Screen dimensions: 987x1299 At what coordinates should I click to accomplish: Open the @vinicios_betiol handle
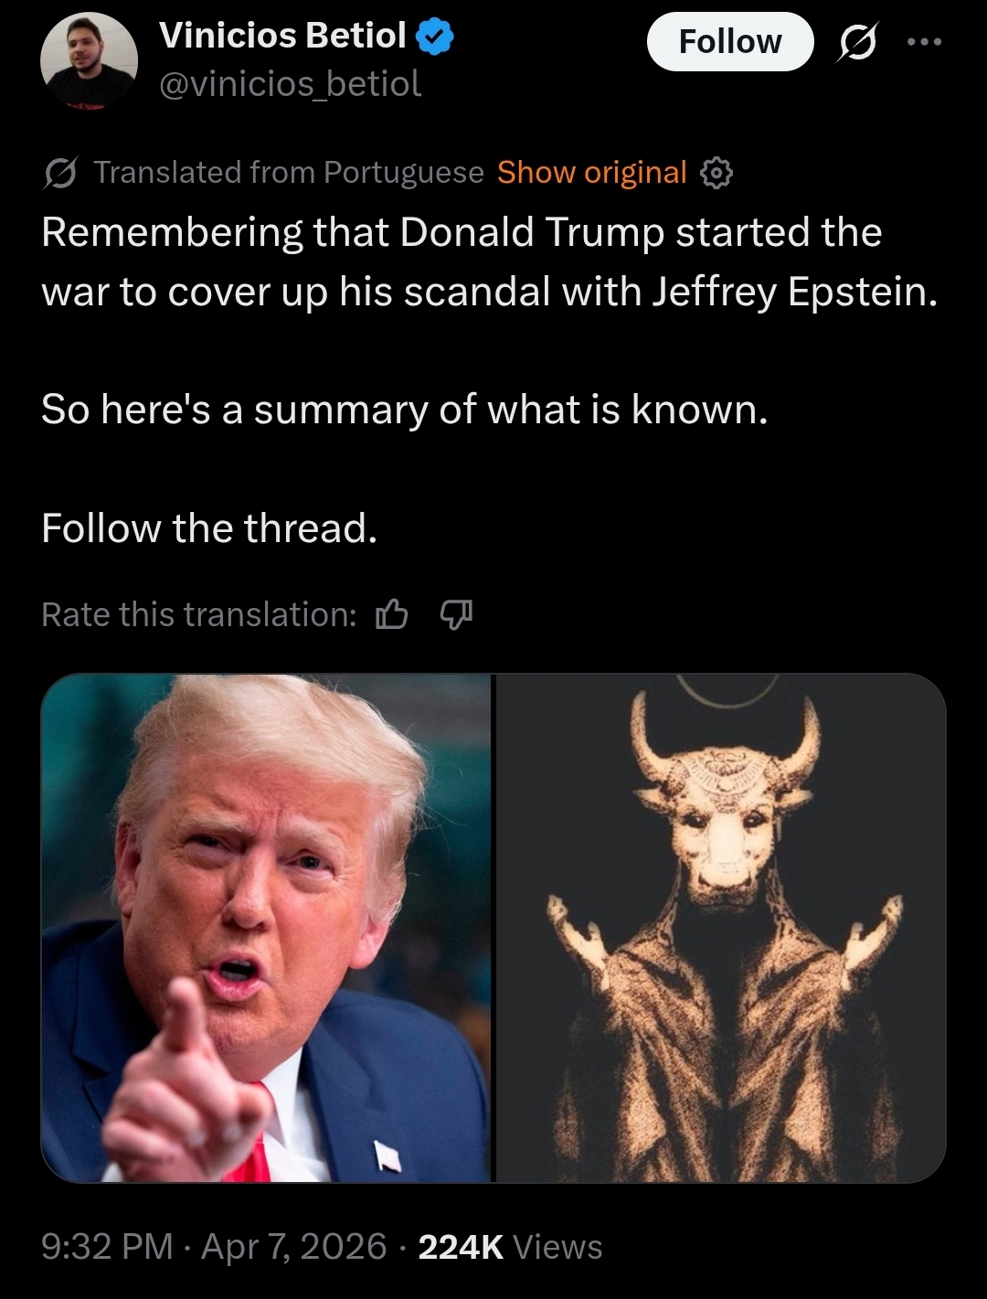pos(290,84)
